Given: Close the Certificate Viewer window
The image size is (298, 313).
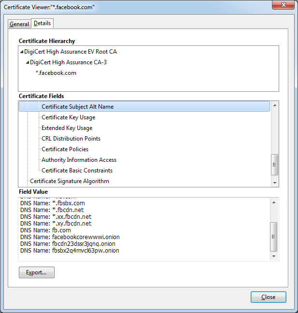Looking at the screenshot, I should pyautogui.click(x=283, y=5).
